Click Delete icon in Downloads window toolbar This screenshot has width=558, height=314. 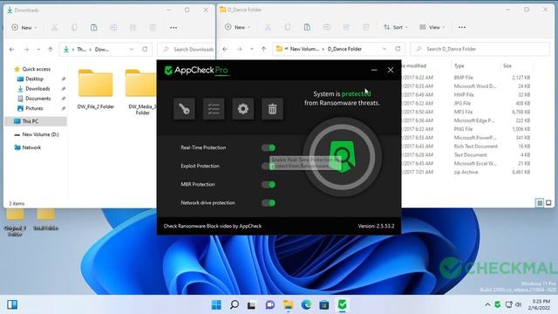pos(153,27)
